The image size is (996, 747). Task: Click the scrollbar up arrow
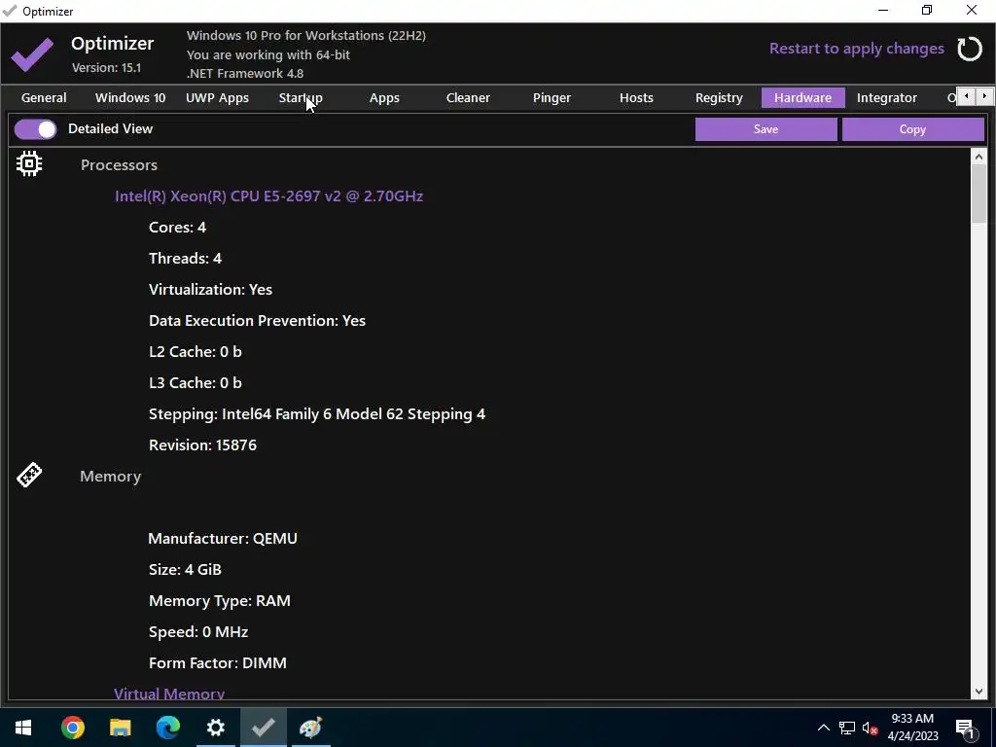pos(978,157)
